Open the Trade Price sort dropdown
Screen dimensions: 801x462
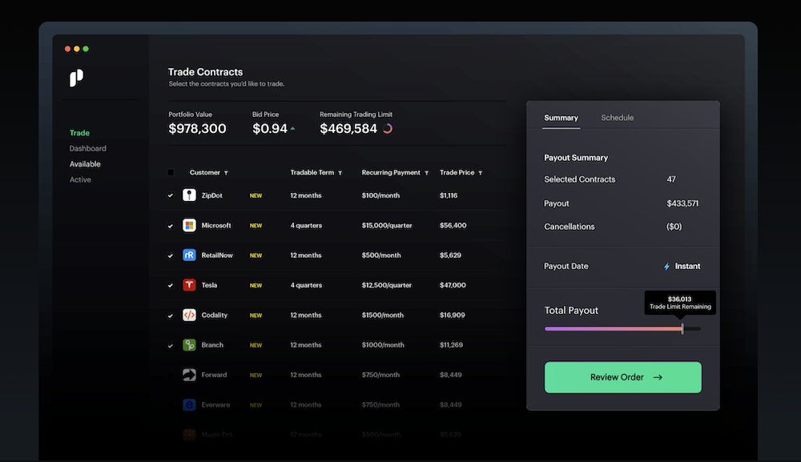480,173
